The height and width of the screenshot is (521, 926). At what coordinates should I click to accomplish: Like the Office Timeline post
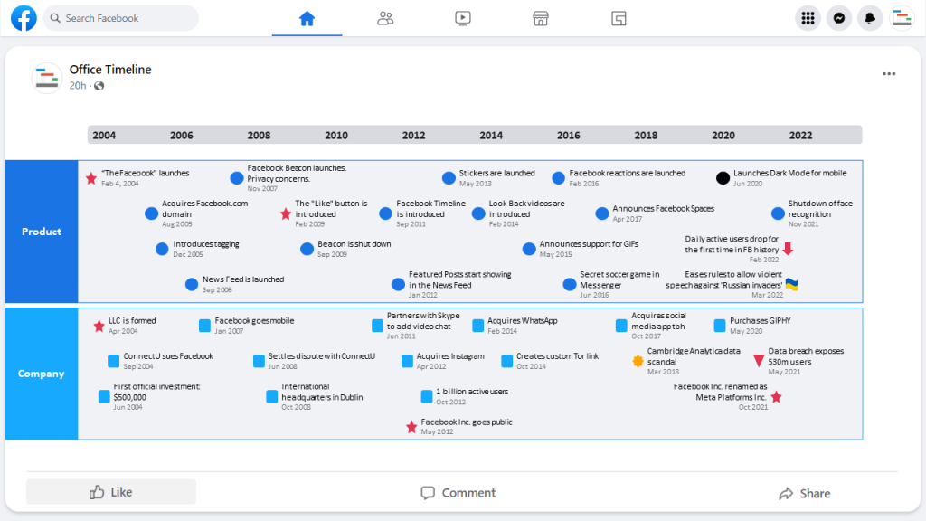coord(109,491)
